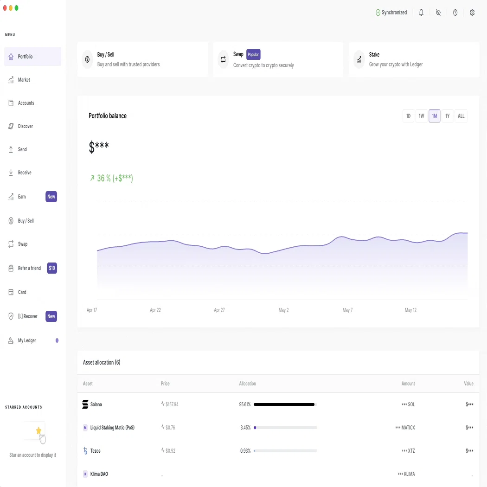
Task: Click the Receive down-arrow icon in sidebar
Action: pyautogui.click(x=11, y=173)
